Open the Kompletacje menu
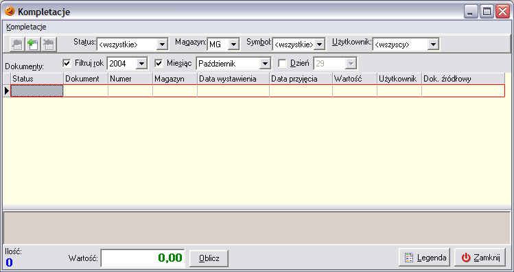514x272 pixels. 26,27
